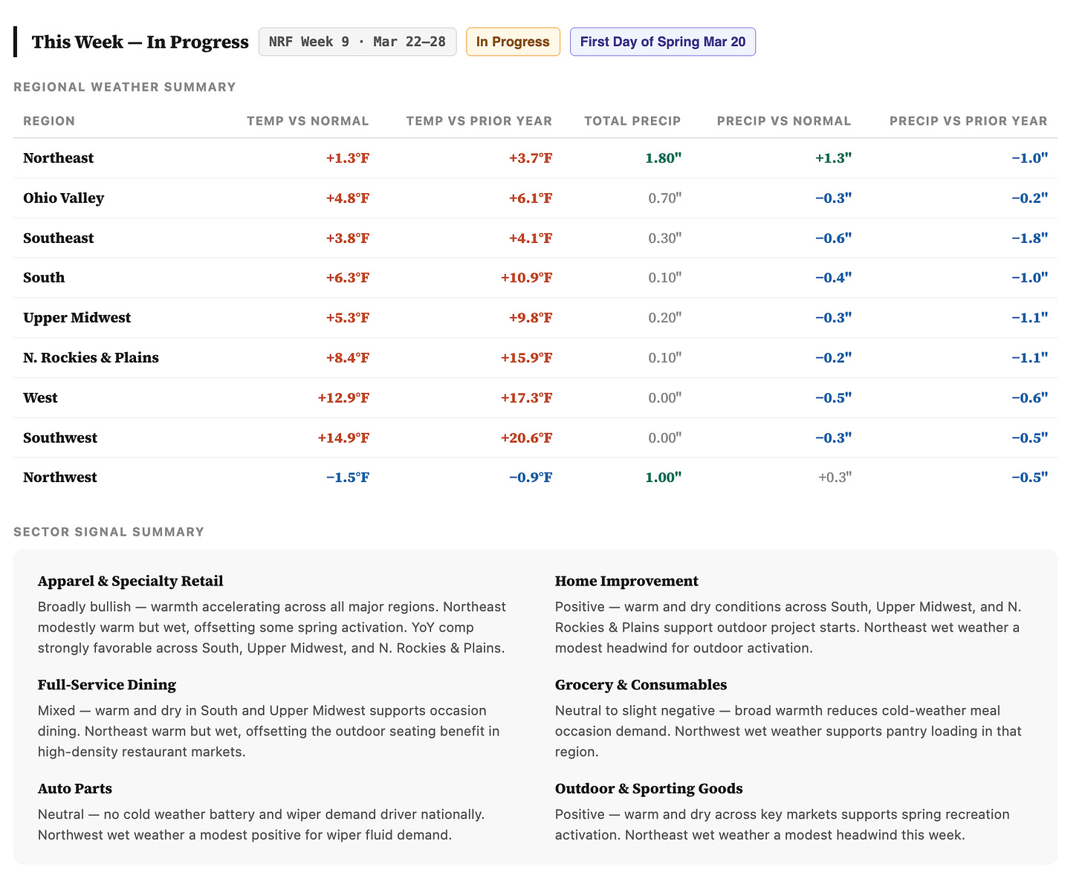The height and width of the screenshot is (884, 1082).
Task: Click Southwest temp vs normal +14.9°F
Action: click(343, 438)
